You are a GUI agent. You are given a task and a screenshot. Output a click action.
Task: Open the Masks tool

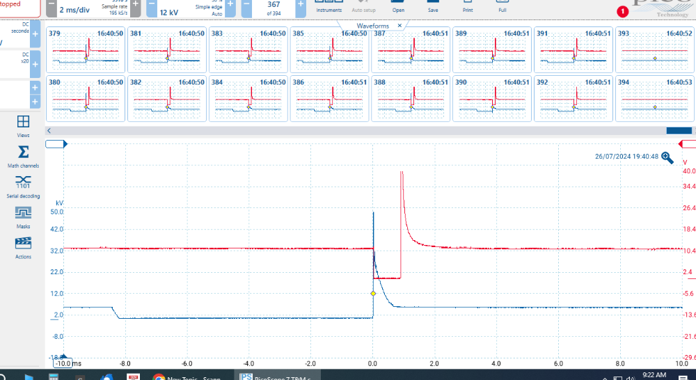pyautogui.click(x=23, y=216)
